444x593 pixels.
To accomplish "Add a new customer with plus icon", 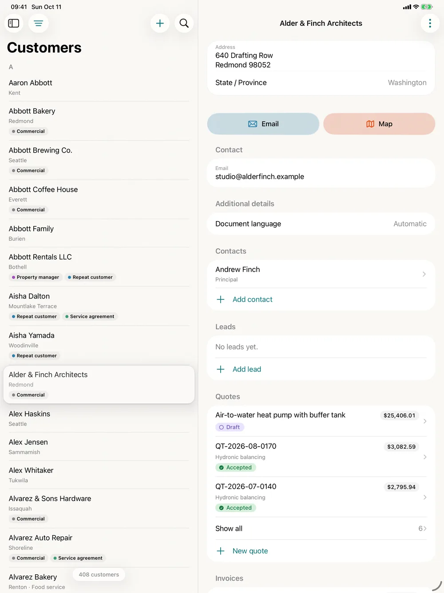I will [160, 23].
